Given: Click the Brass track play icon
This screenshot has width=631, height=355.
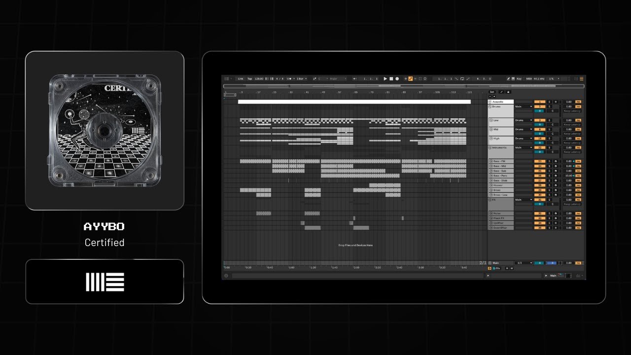Looking at the screenshot, I should (x=491, y=190).
